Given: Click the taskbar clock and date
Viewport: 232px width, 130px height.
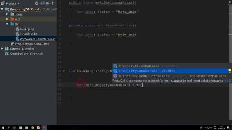Looking at the screenshot, I should tap(221, 127).
